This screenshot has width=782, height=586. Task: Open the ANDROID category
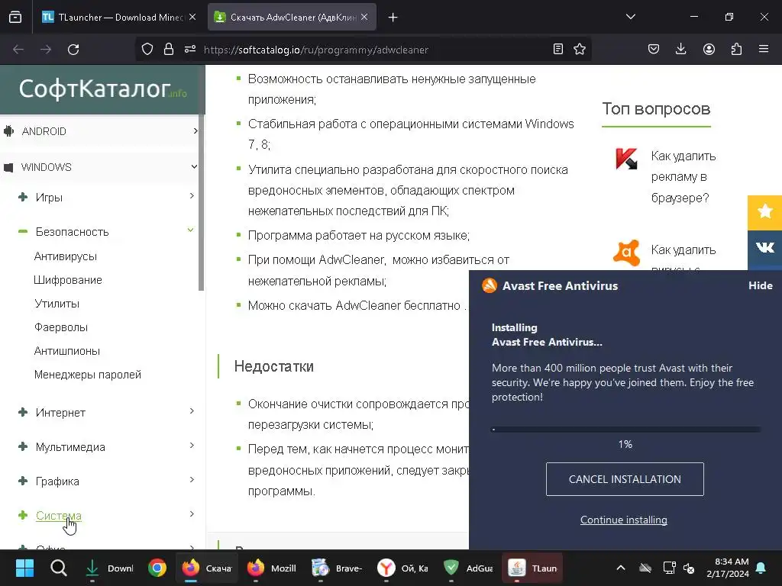click(44, 131)
